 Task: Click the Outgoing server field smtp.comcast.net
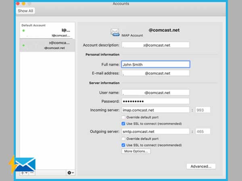(x=155, y=132)
